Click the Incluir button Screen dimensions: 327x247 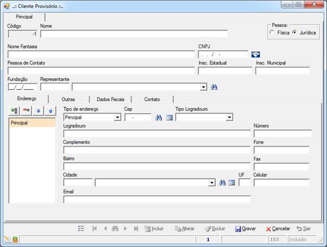tap(154, 228)
